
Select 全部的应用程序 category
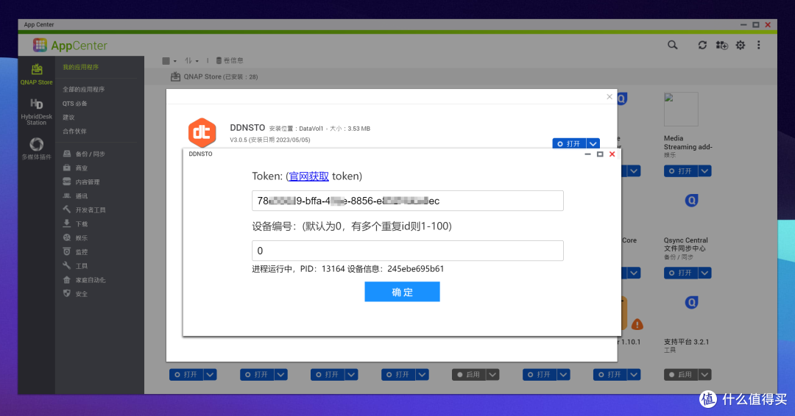pos(84,89)
